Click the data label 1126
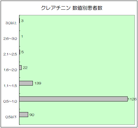The height and width of the screenshot is (128, 138). click(x=132, y=99)
